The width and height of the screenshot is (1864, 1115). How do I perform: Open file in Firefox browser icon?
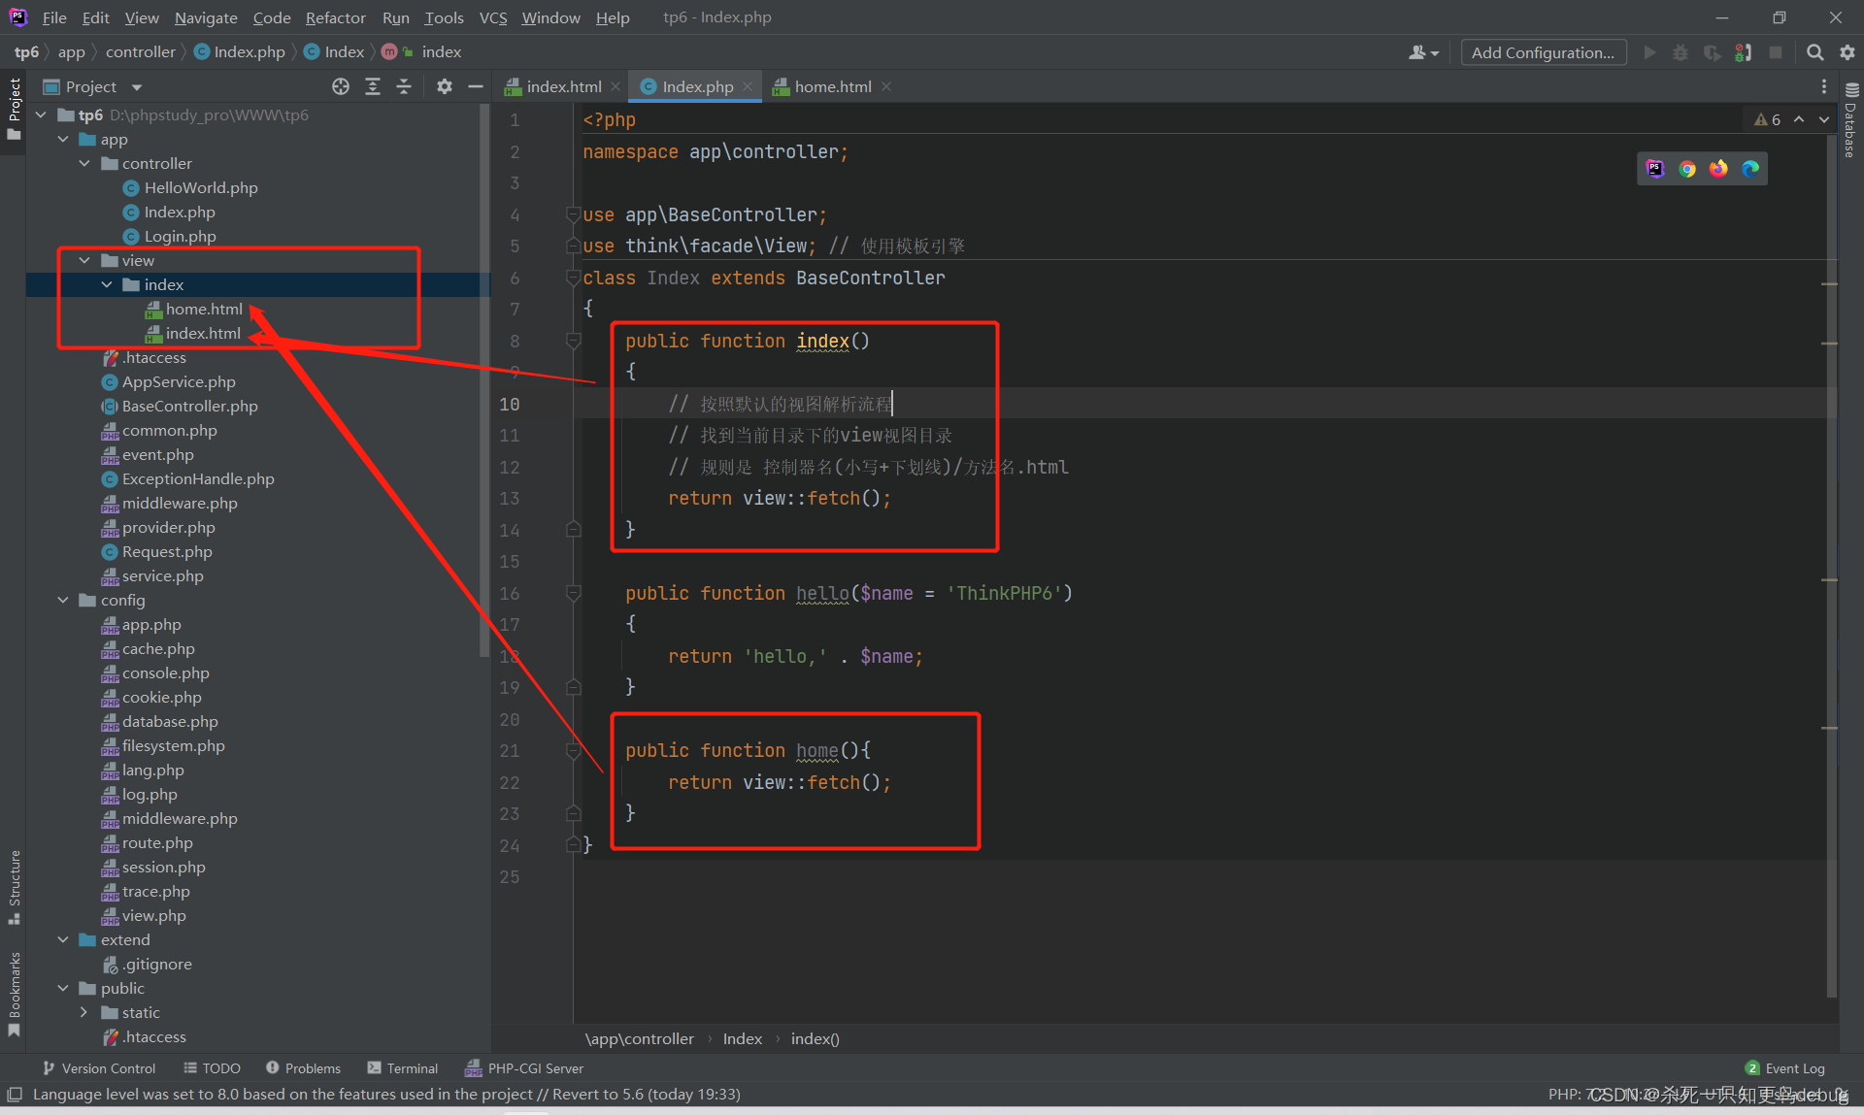click(x=1718, y=169)
